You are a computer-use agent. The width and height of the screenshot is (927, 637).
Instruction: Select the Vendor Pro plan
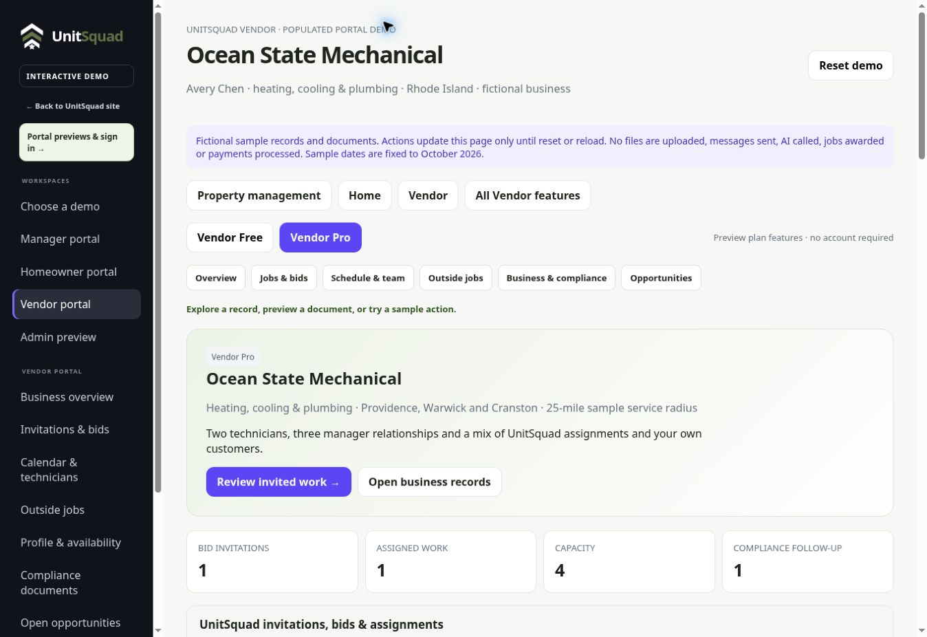point(320,237)
